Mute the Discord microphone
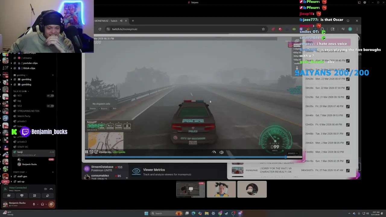Screen dimensions: 386x217 34,204
